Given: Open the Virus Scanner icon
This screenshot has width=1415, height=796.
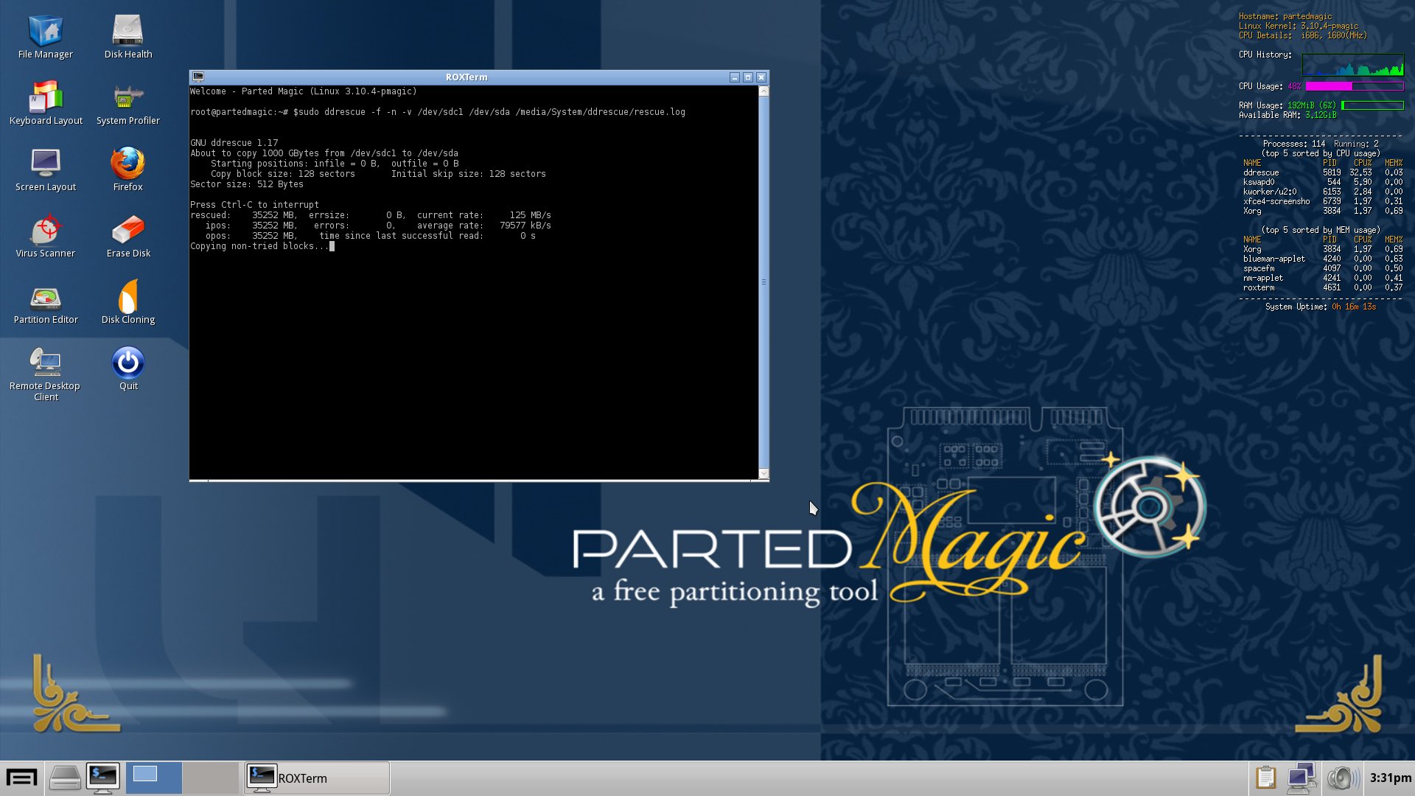Looking at the screenshot, I should tap(46, 231).
